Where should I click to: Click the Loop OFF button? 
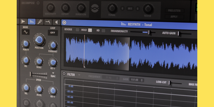click(53, 33)
